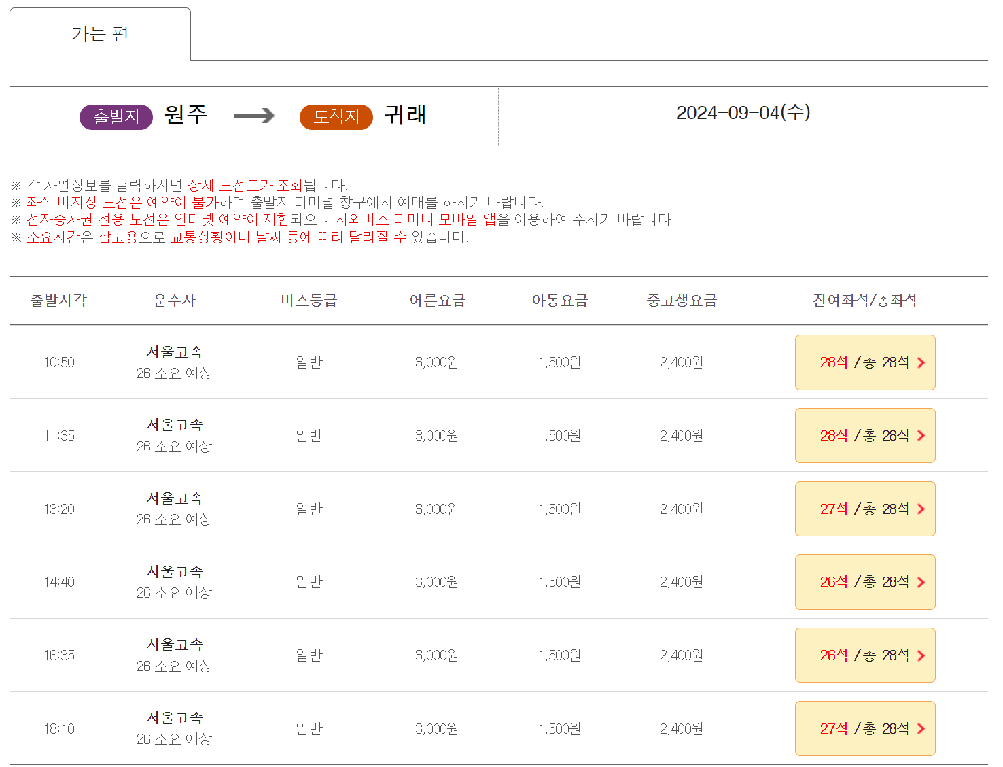Click the arrow between 원주 and 귀래

tap(253, 116)
